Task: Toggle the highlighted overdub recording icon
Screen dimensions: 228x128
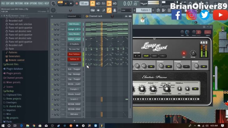Action: [x=109, y=3]
